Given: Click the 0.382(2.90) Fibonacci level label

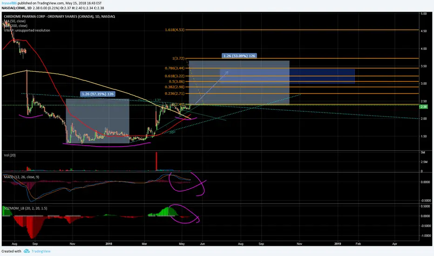Looking at the screenshot, I should (175, 87).
